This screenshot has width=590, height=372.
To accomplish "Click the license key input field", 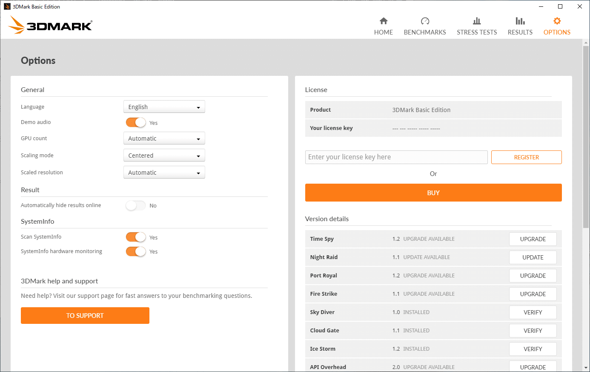I will click(x=396, y=157).
